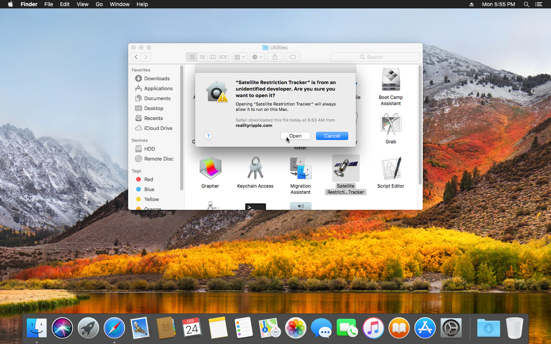The width and height of the screenshot is (551, 344).
Task: Click the help question mark in the dialog
Action: tap(208, 136)
